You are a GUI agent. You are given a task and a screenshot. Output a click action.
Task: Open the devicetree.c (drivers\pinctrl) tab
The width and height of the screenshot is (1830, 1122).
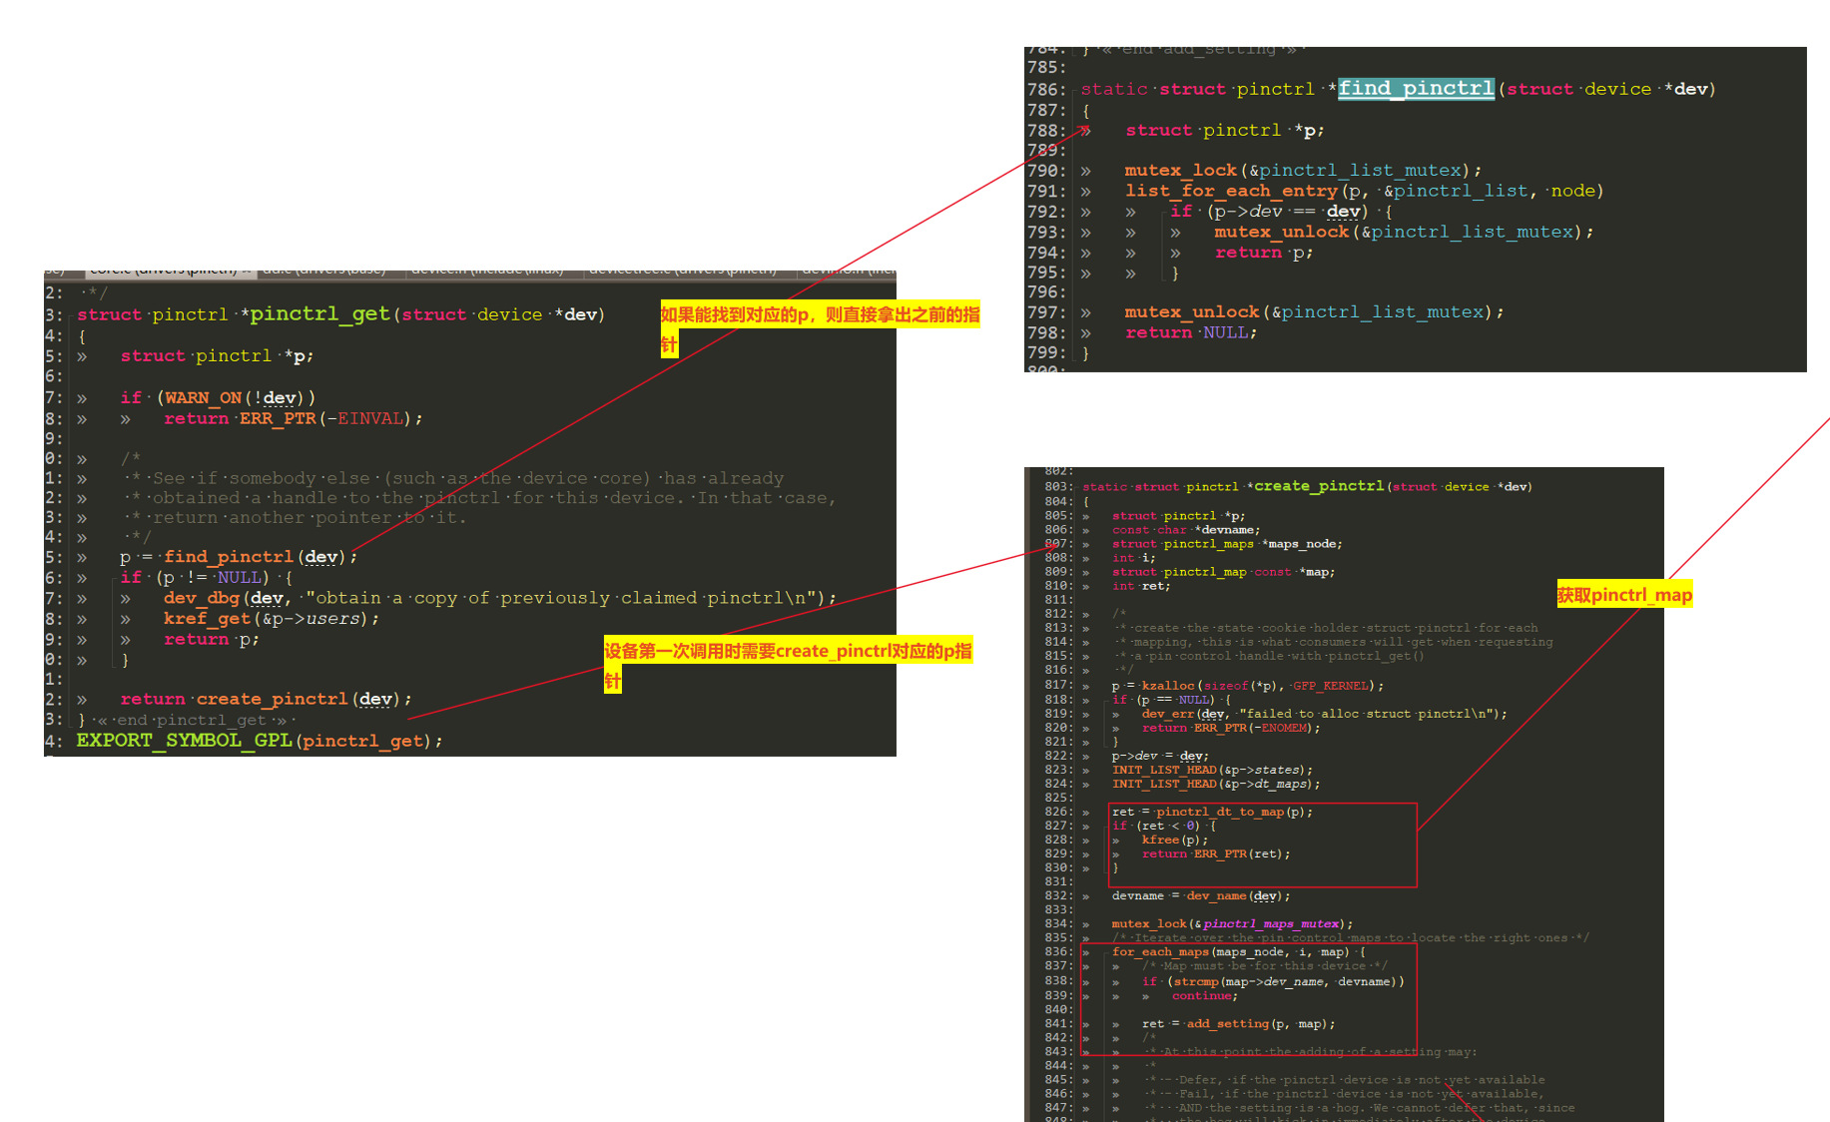coord(684,270)
